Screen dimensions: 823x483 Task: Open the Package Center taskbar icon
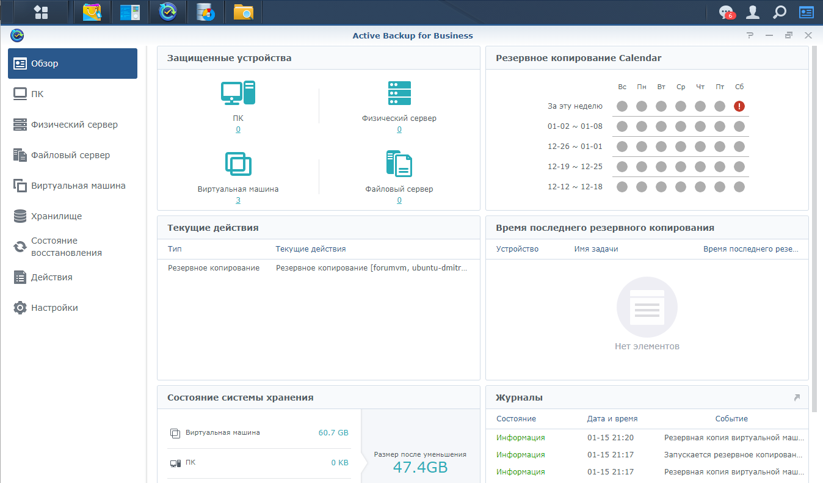click(92, 12)
